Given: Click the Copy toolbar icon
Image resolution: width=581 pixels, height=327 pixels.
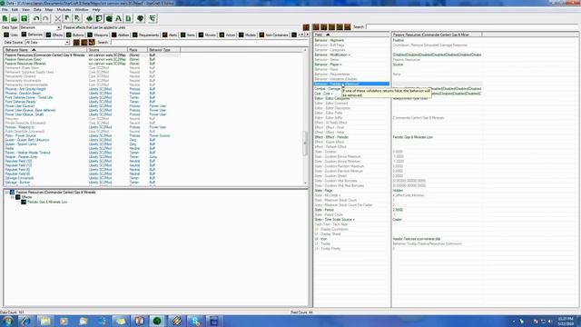Looking at the screenshot, I should [x=67, y=18].
